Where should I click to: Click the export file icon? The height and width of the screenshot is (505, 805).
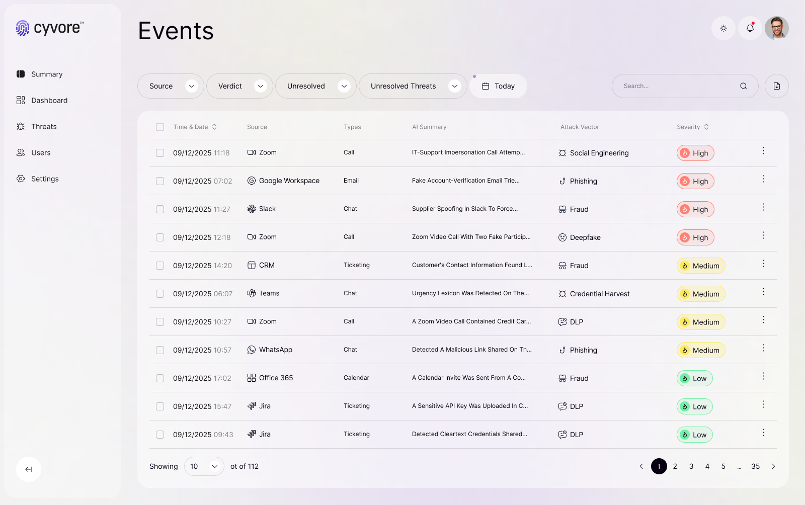[x=776, y=86]
